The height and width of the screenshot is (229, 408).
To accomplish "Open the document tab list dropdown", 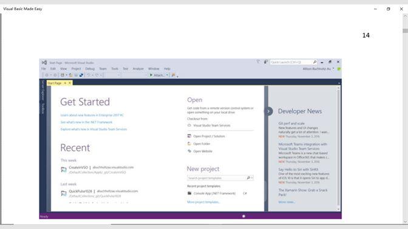I will (339, 83).
